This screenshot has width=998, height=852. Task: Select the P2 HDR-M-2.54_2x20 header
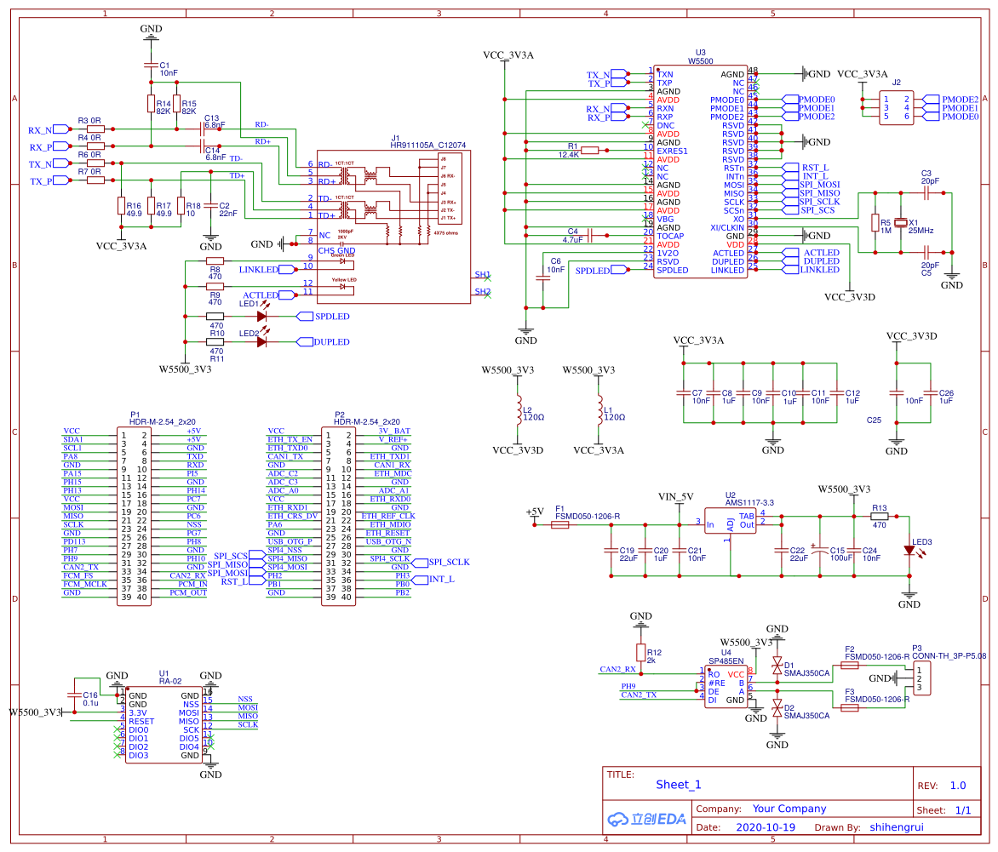[x=339, y=516]
